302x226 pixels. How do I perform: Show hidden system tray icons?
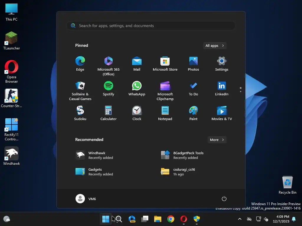[240, 219]
